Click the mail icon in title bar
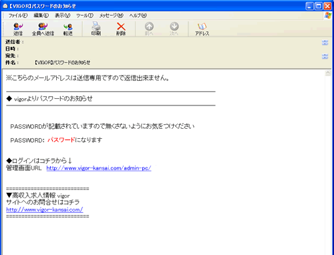334x255 pixels. pyautogui.click(x=5, y=6)
